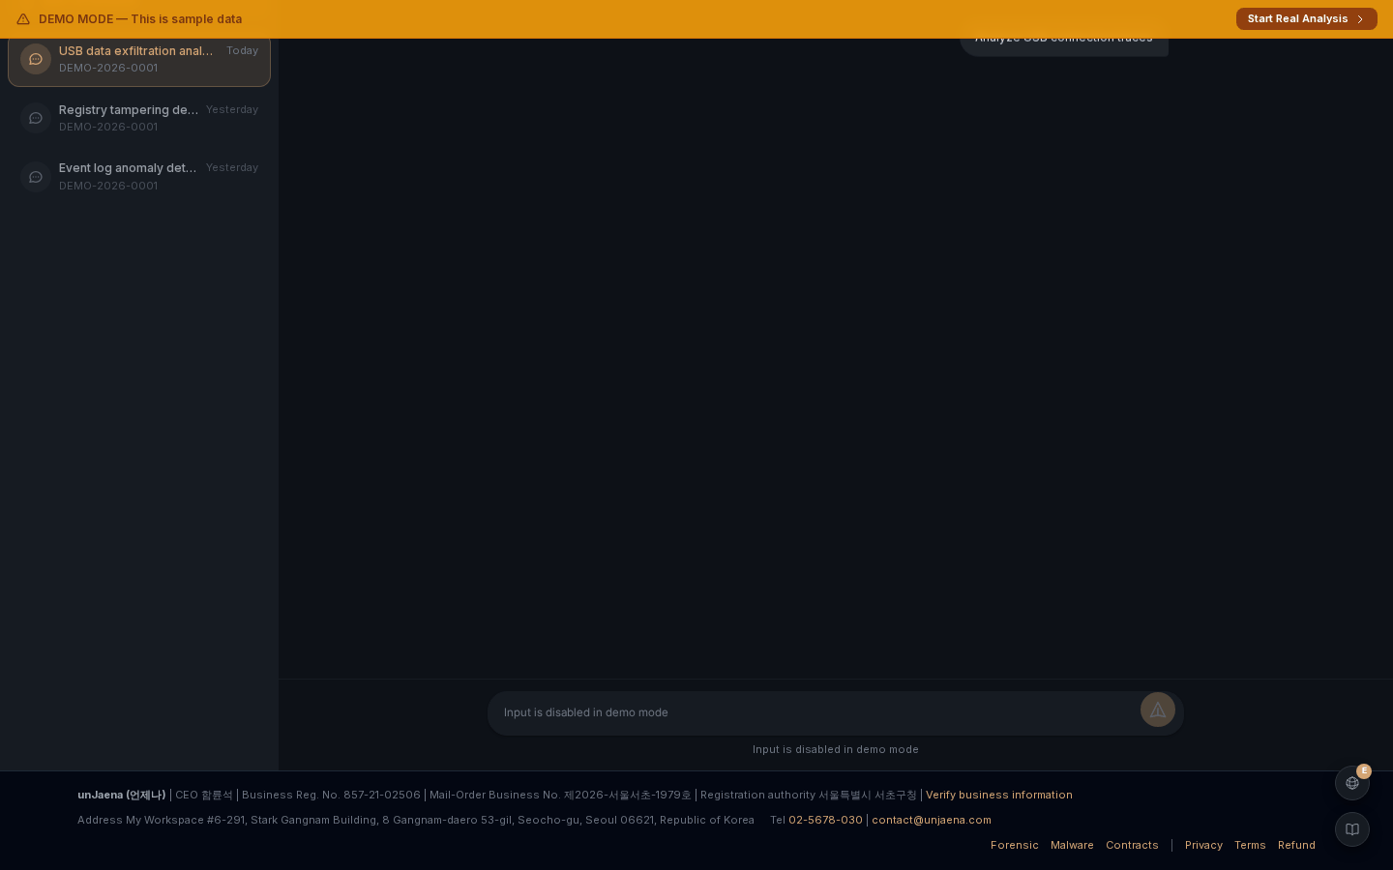The height and width of the screenshot is (870, 1393).
Task: Open the Refund footer link
Action: pyautogui.click(x=1296, y=845)
